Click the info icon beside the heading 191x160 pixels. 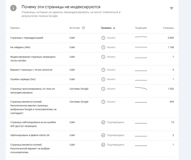tap(13, 8)
